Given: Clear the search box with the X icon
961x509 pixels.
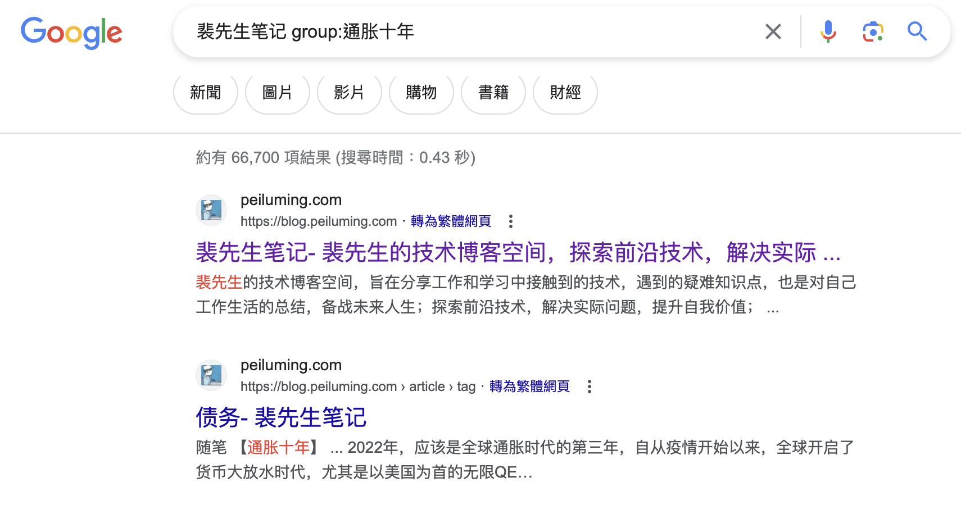Looking at the screenshot, I should (x=773, y=31).
